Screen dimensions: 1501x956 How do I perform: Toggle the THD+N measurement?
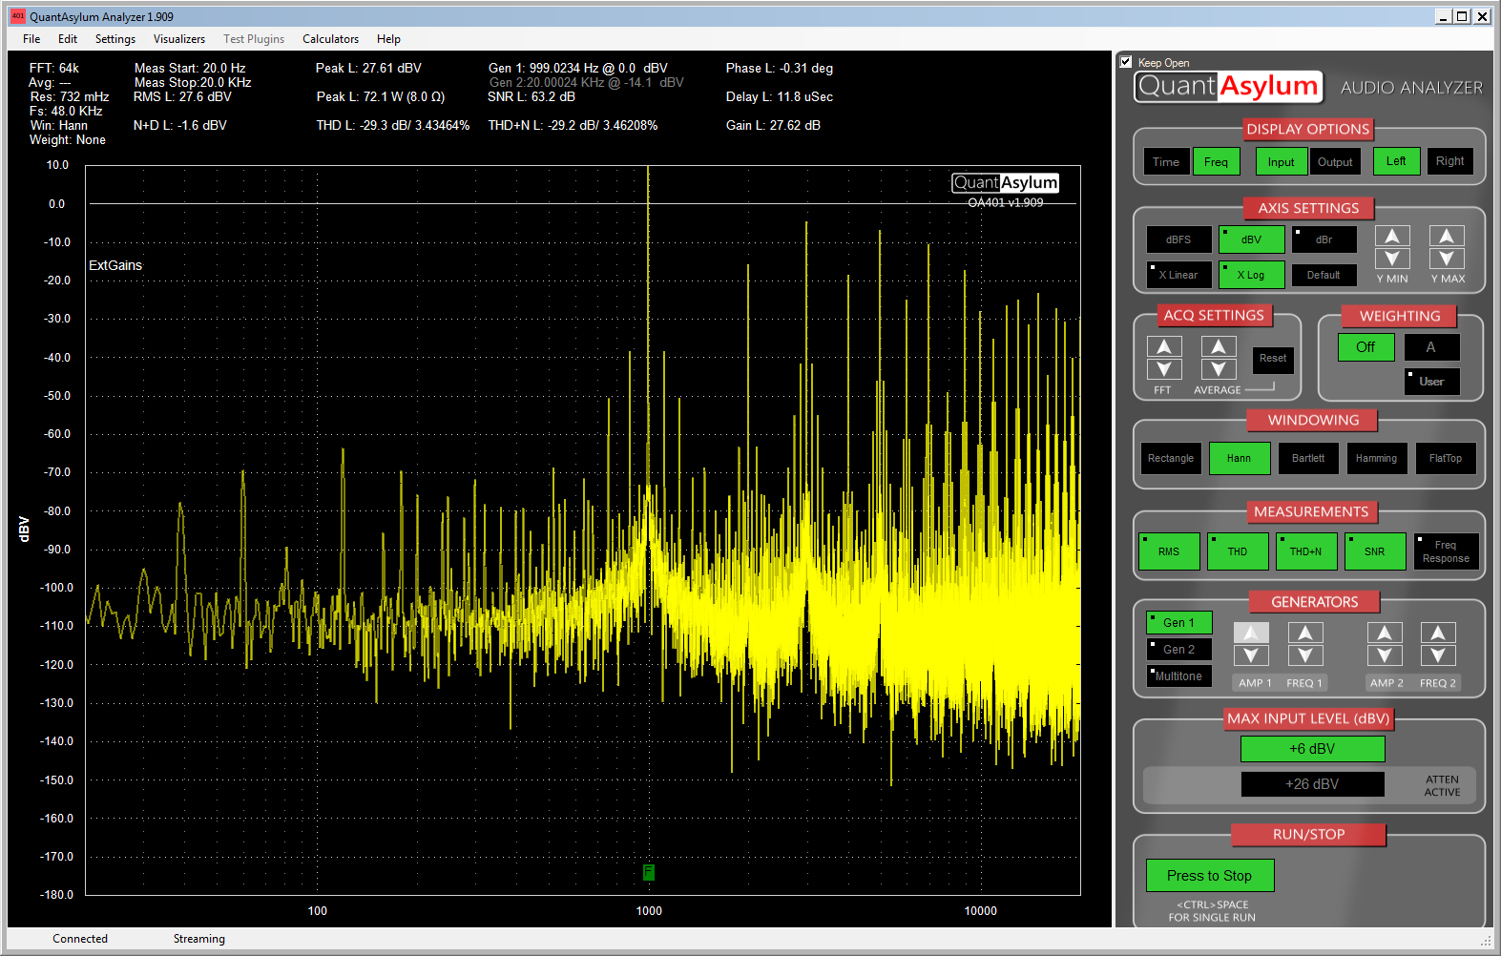pos(1306,551)
